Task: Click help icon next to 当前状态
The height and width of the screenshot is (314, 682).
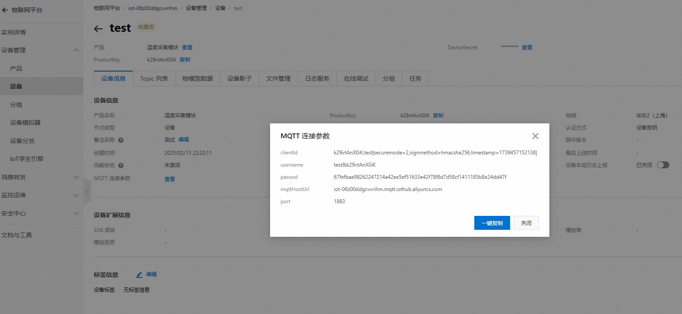Action: [x=121, y=166]
